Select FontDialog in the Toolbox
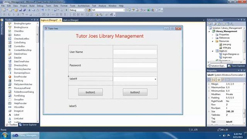 pos(19,96)
